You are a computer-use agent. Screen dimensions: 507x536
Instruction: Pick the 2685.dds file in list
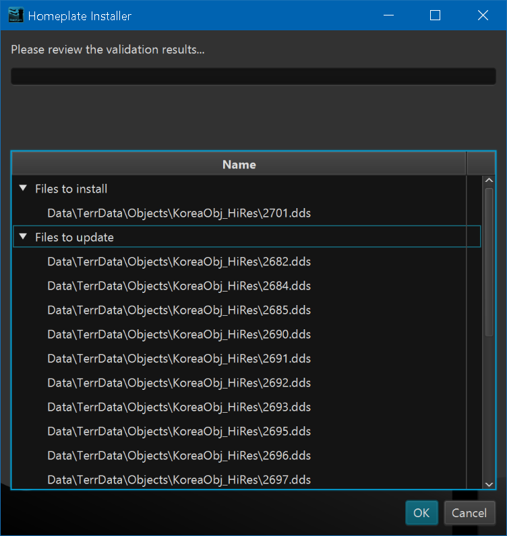pos(179,310)
